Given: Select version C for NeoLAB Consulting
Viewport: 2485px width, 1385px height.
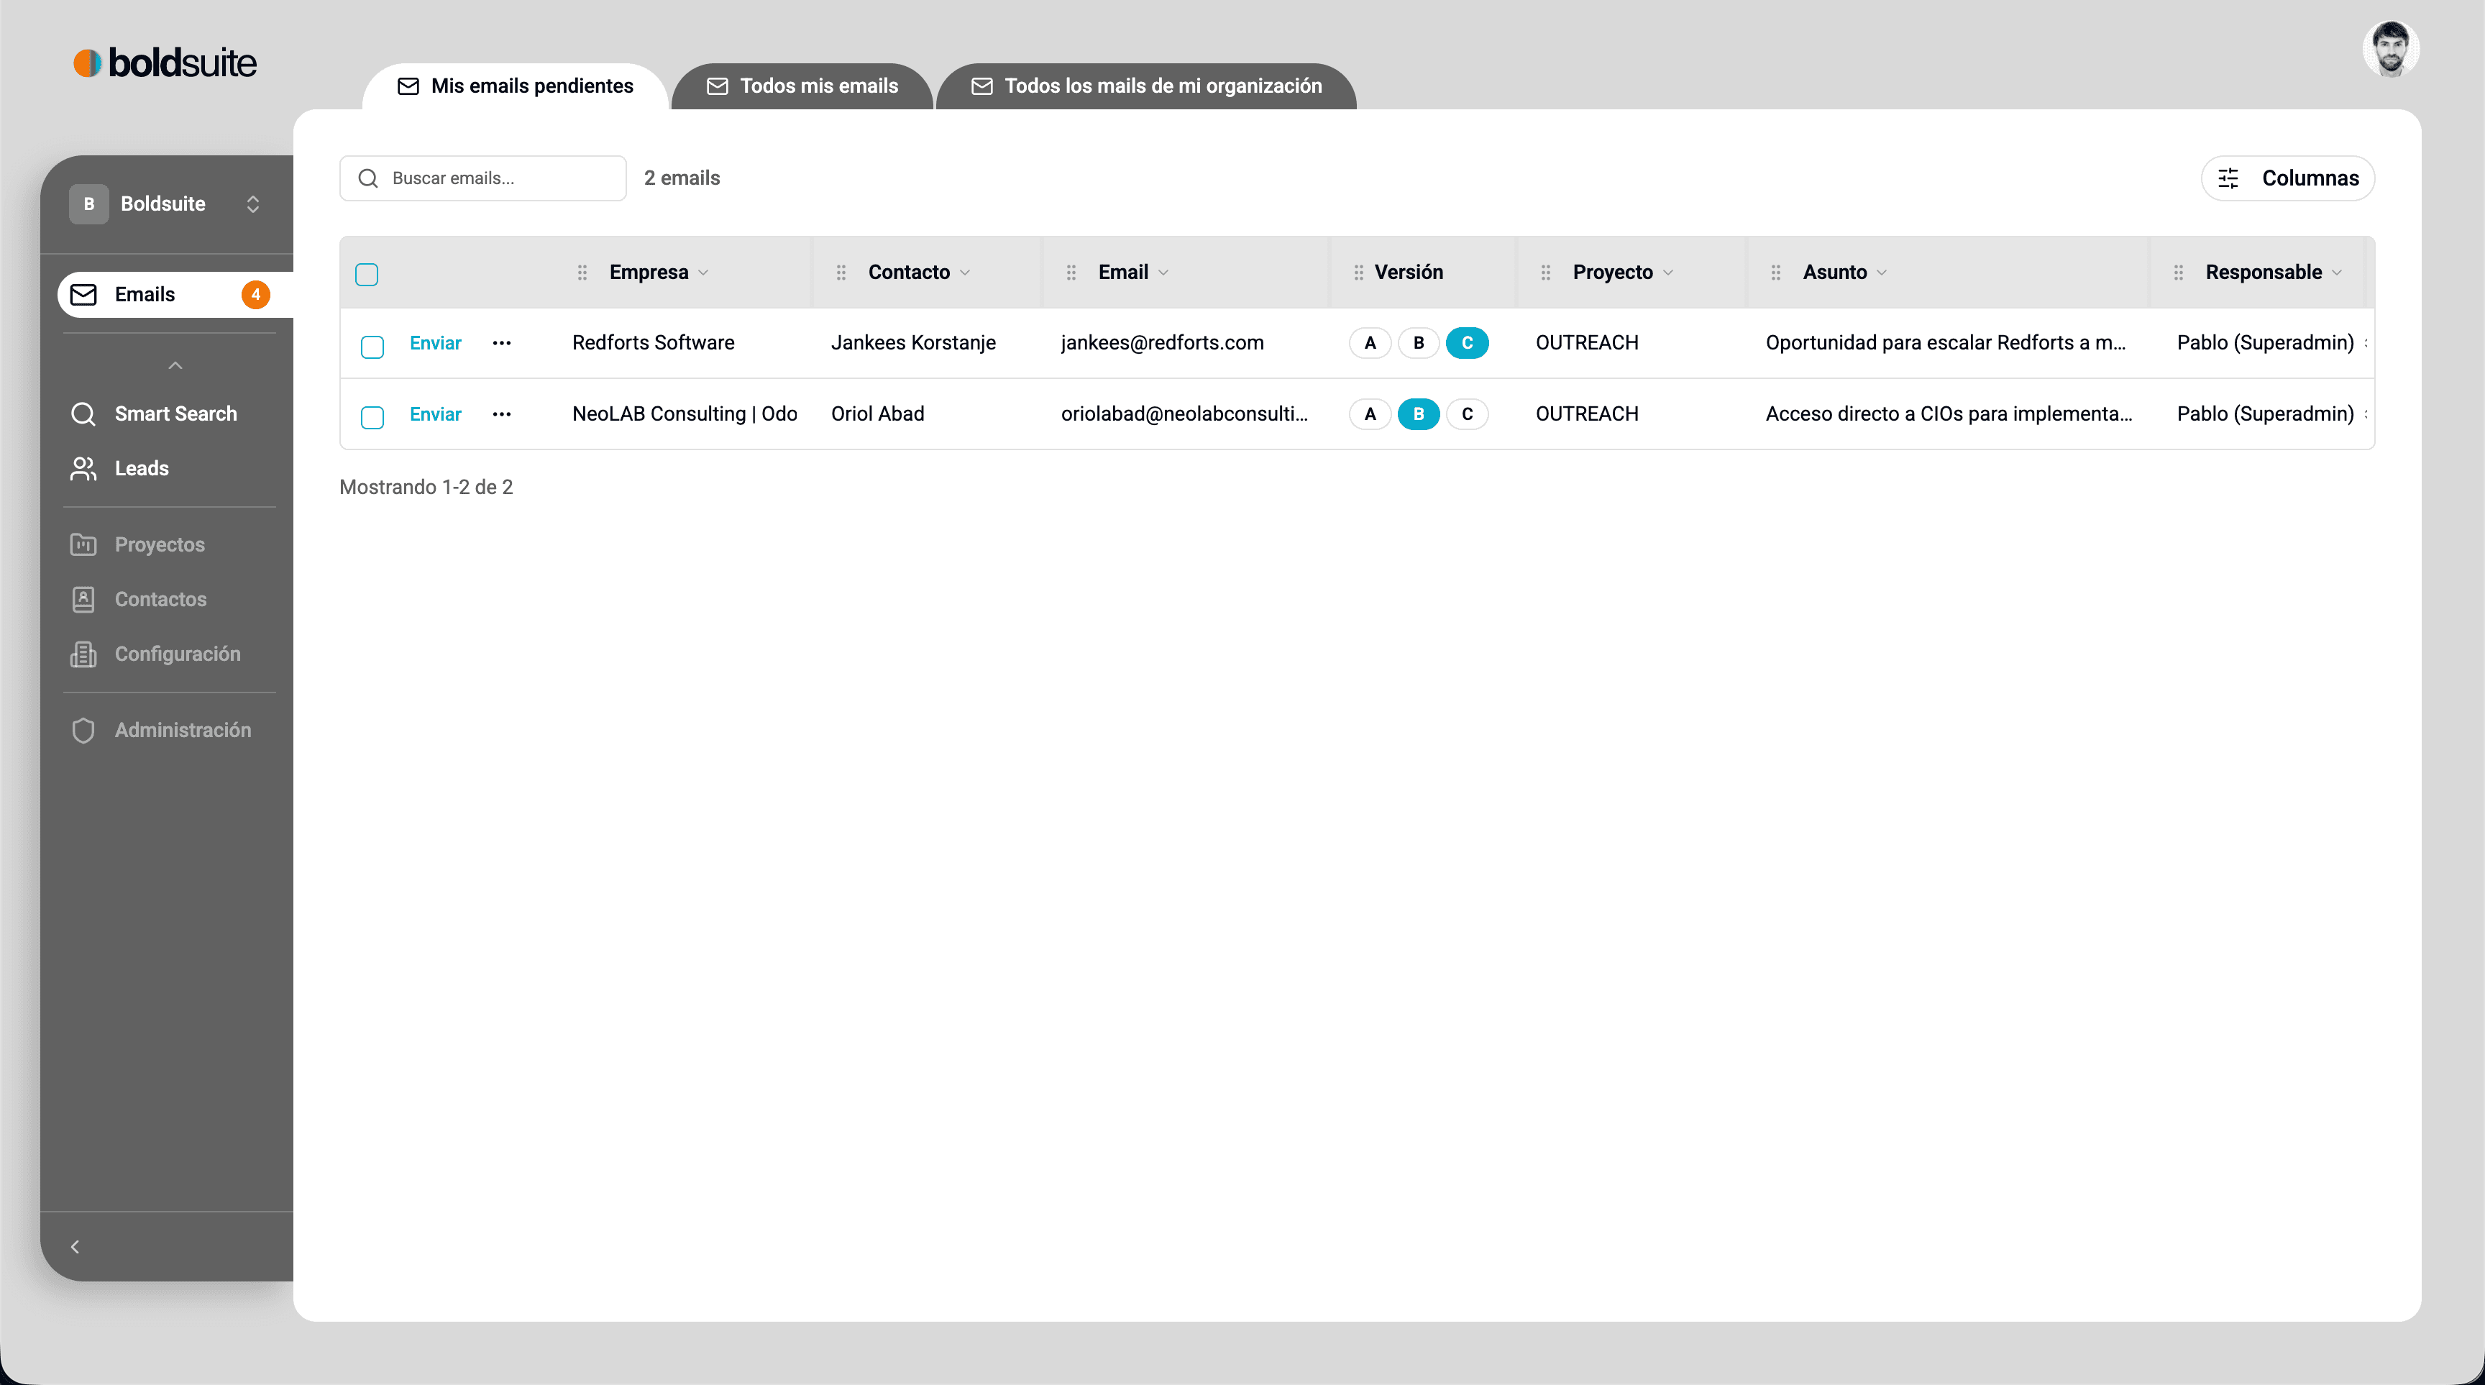Looking at the screenshot, I should point(1468,415).
